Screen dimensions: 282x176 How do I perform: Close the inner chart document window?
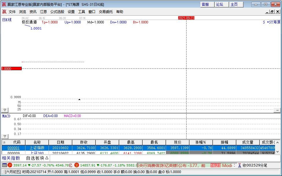tap(277, 12)
